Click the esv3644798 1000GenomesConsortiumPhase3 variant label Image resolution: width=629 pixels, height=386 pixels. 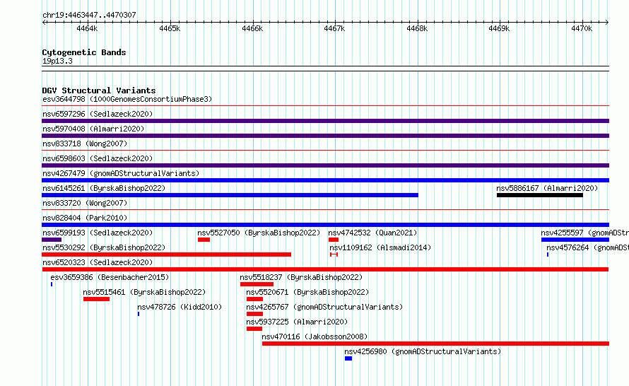click(x=127, y=99)
